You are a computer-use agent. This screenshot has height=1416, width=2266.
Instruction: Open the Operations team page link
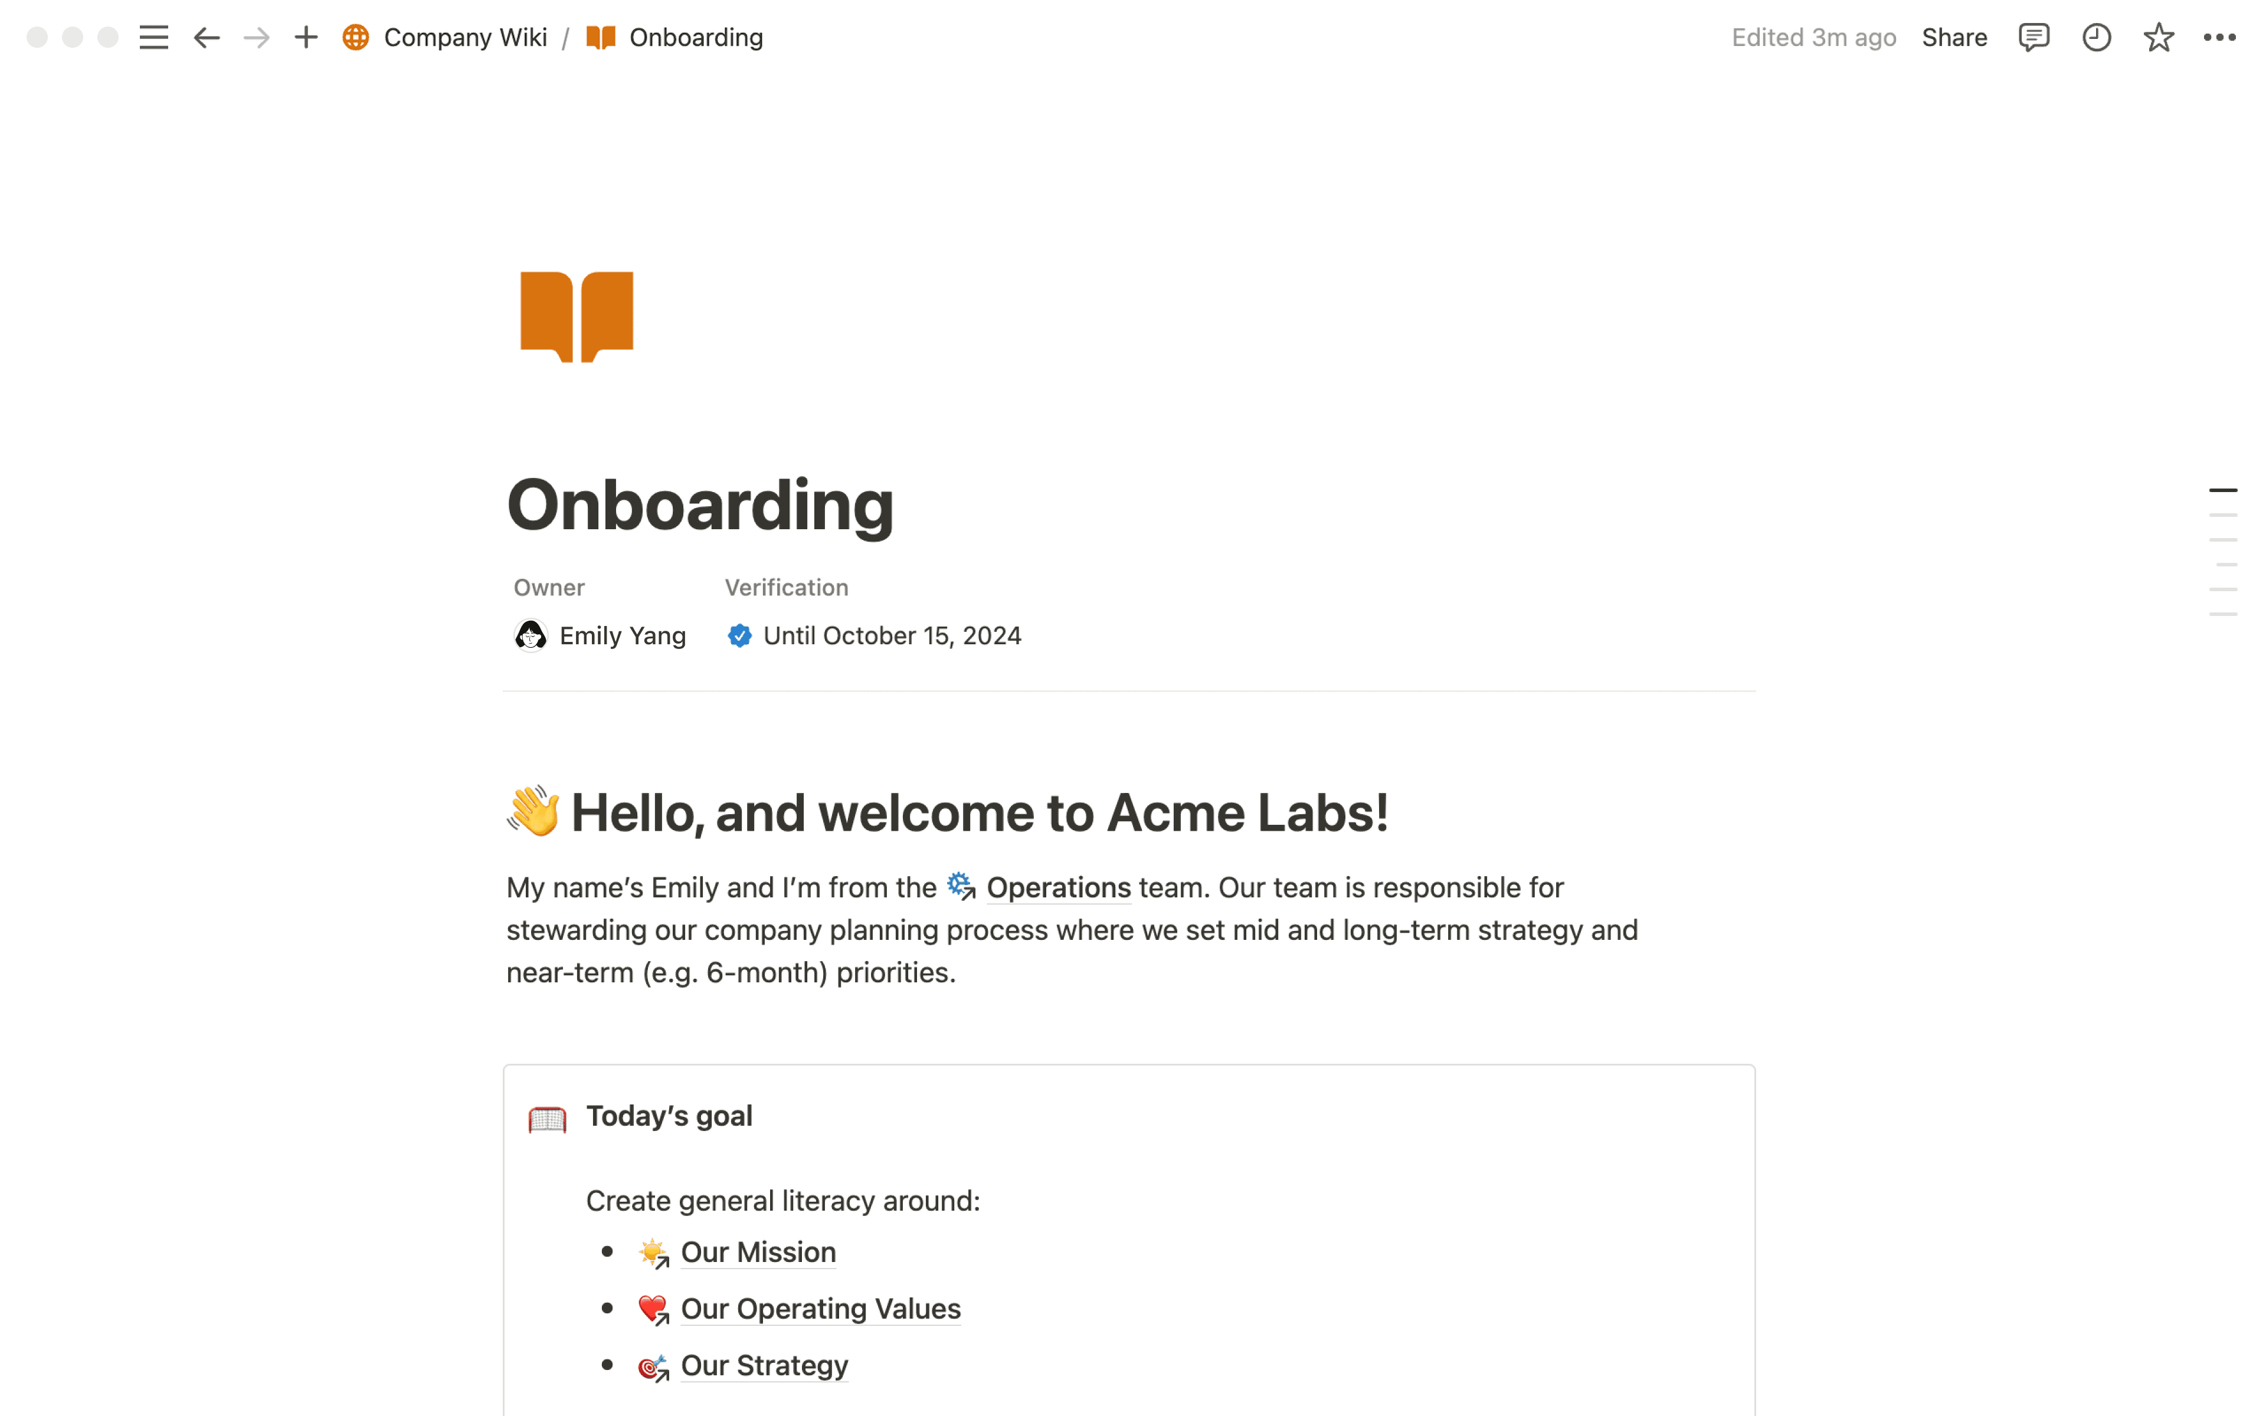1058,887
